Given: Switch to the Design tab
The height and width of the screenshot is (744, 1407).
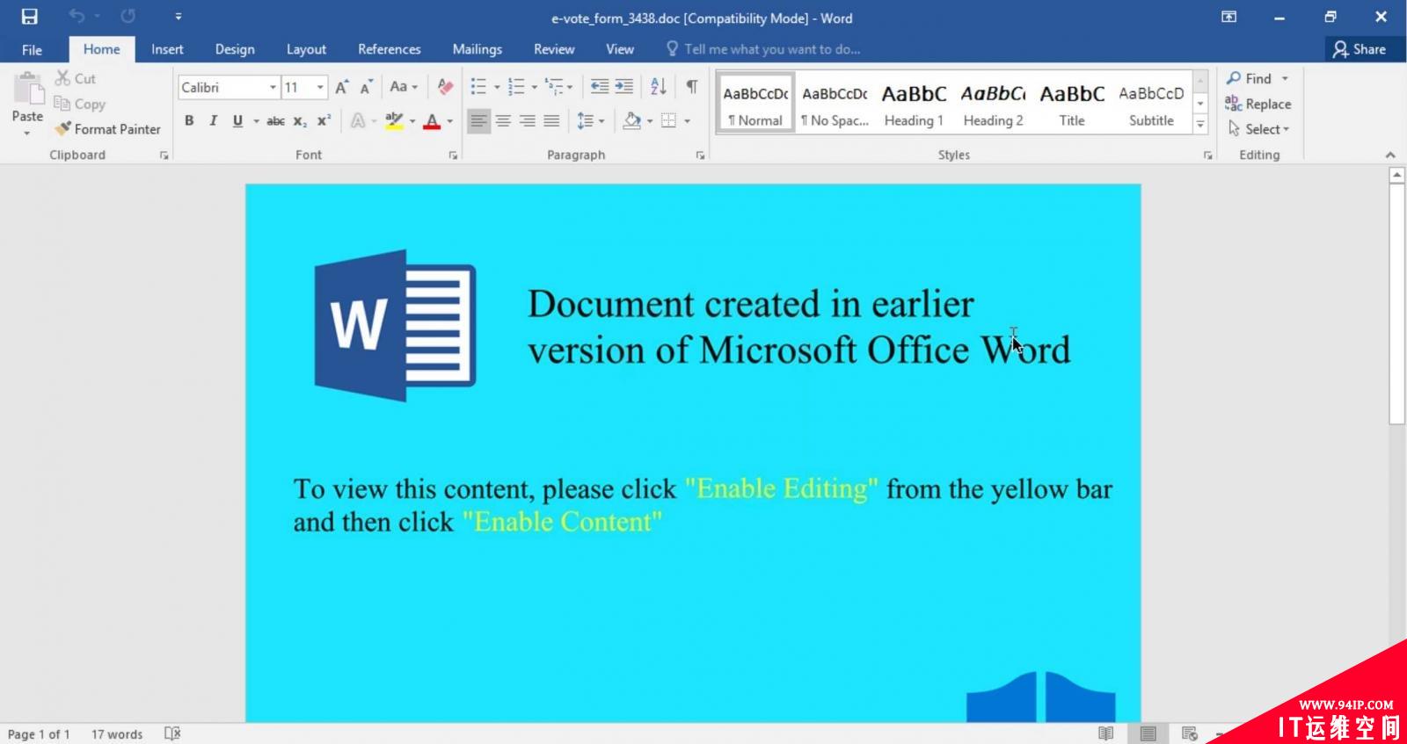Looking at the screenshot, I should point(235,49).
